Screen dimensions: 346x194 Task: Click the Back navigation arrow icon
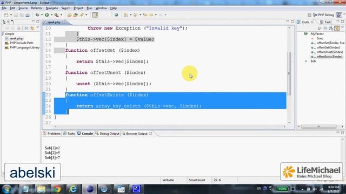click(x=151, y=15)
